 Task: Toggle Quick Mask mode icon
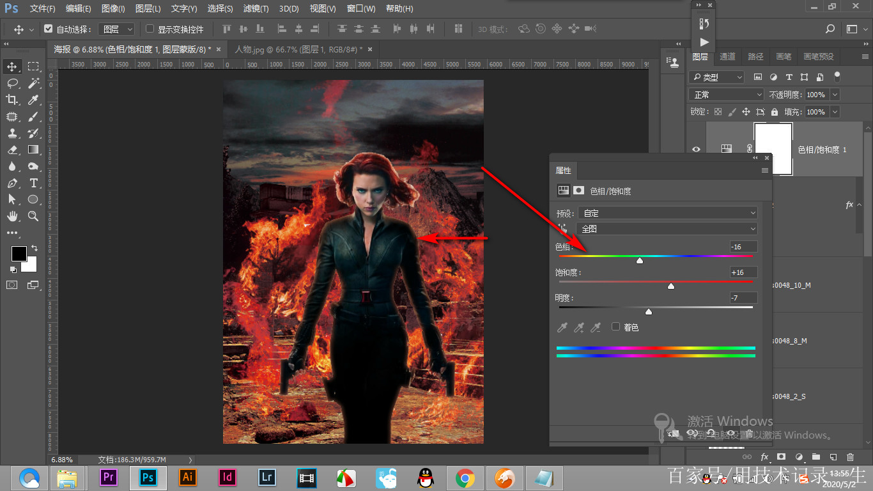tap(12, 284)
